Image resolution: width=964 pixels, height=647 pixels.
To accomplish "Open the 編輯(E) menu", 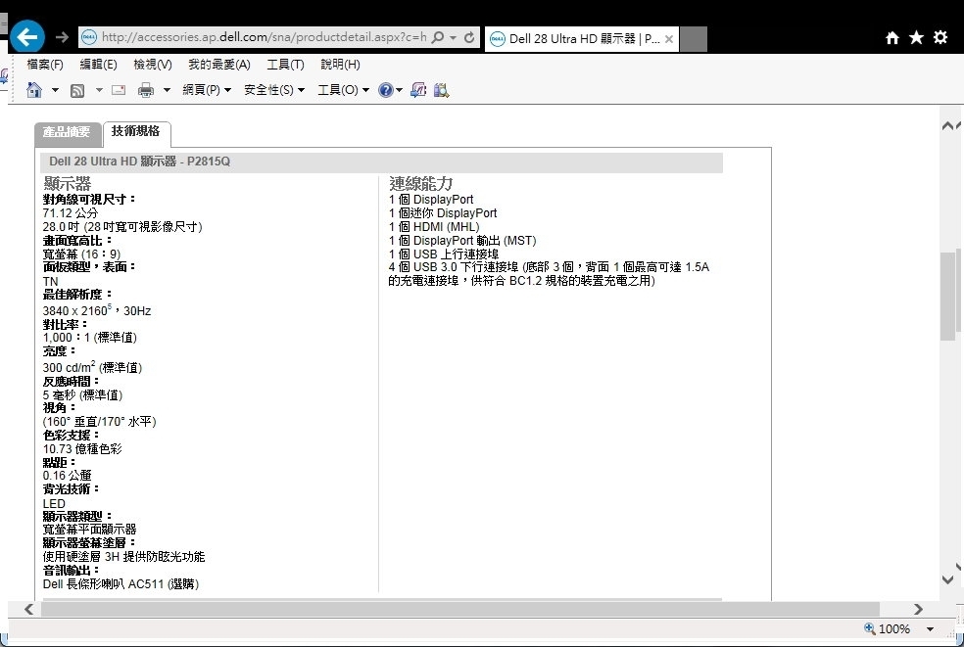I will [98, 65].
